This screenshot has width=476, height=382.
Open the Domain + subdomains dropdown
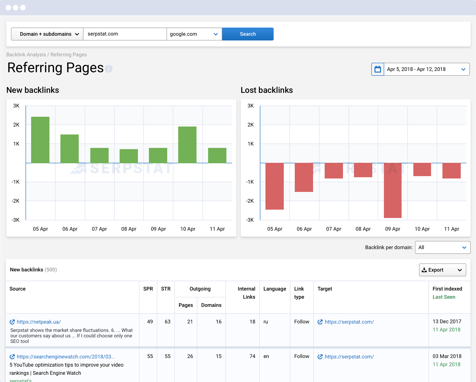(47, 34)
